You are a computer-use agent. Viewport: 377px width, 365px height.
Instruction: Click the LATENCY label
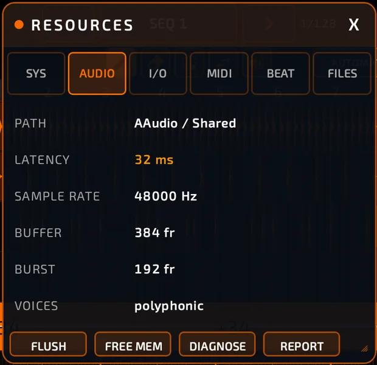click(42, 160)
